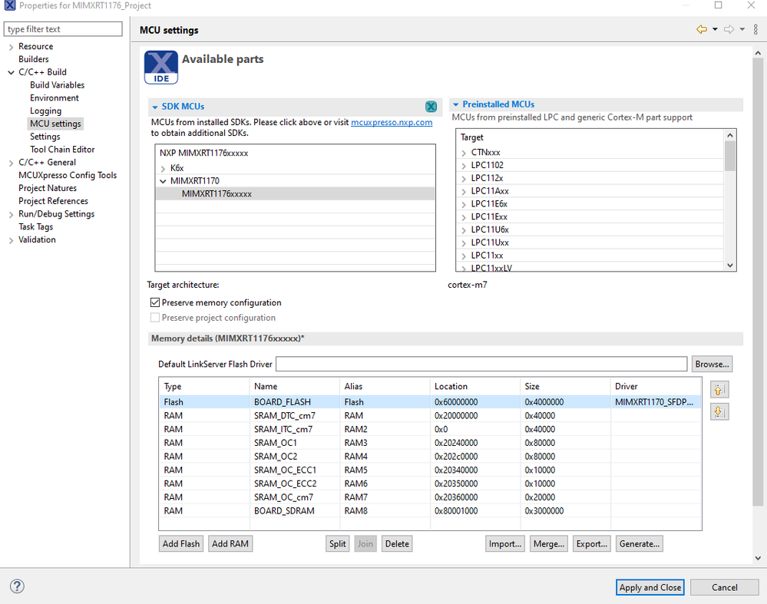Image resolution: width=767 pixels, height=604 pixels.
Task: Click Add RAM button
Action: pyautogui.click(x=230, y=544)
